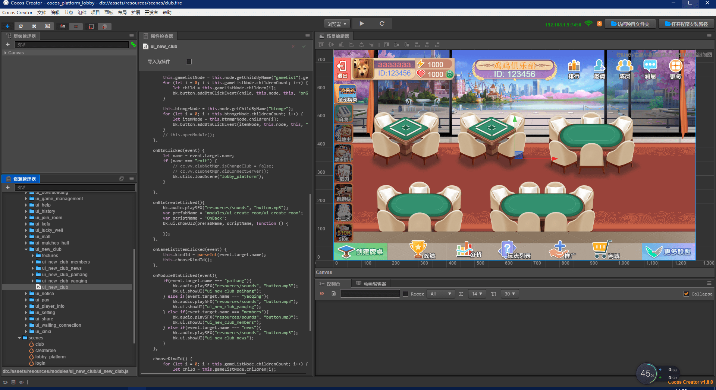Select the scale transform tool
This screenshot has width=716, height=390.
[34, 26]
